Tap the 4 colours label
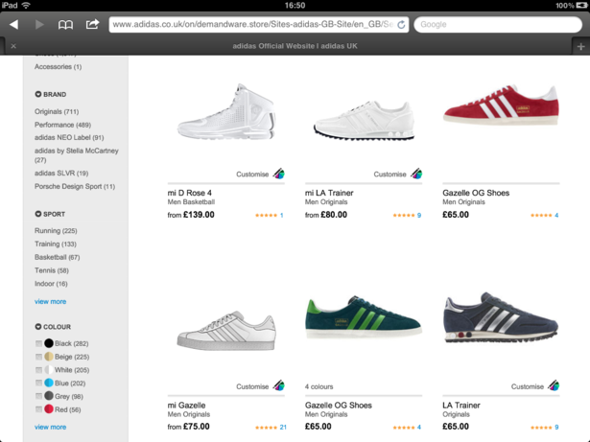The image size is (590, 442). point(319,386)
